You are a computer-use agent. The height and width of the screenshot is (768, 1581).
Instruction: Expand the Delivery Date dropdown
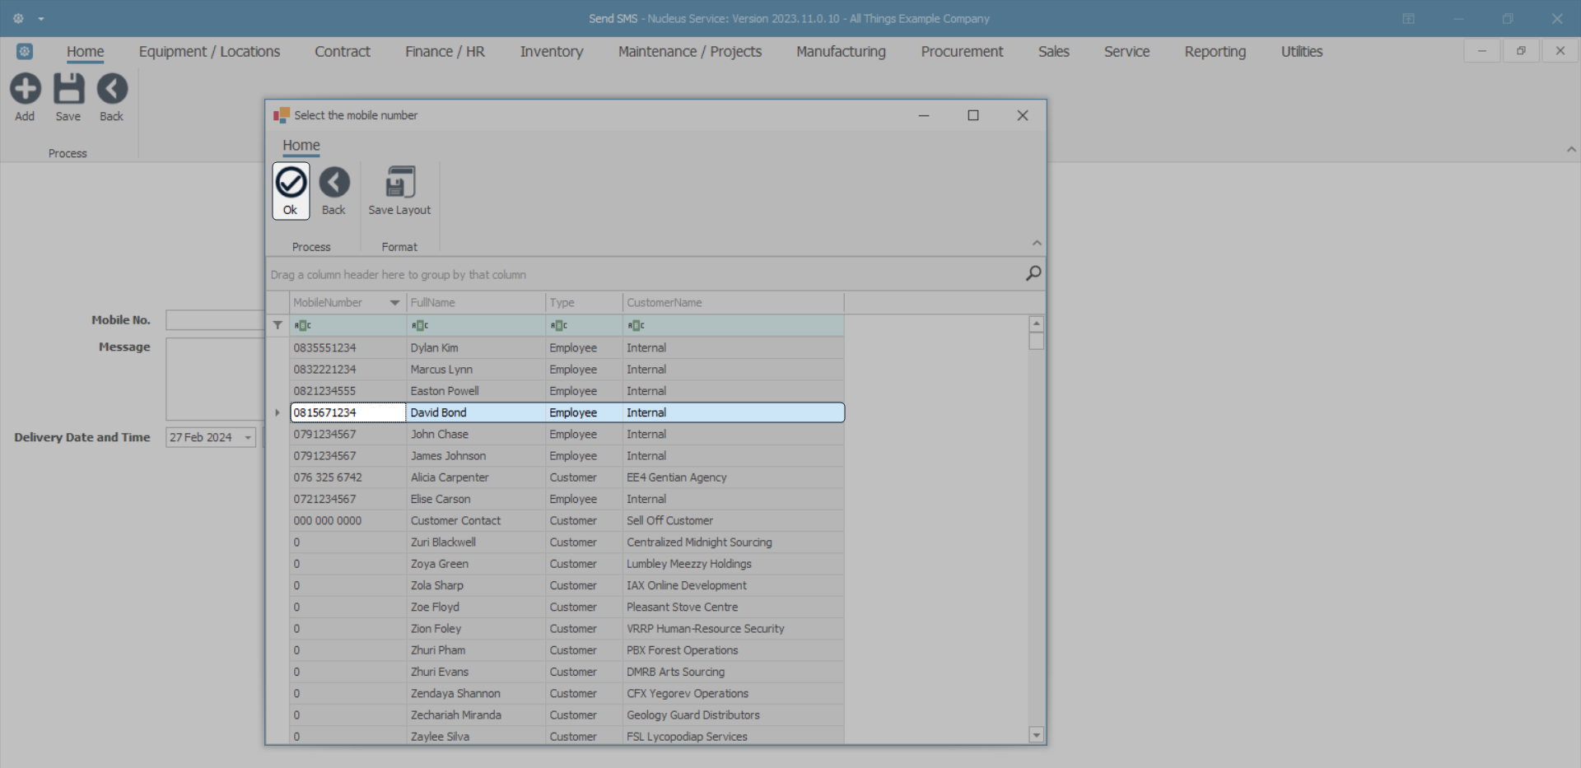click(248, 438)
